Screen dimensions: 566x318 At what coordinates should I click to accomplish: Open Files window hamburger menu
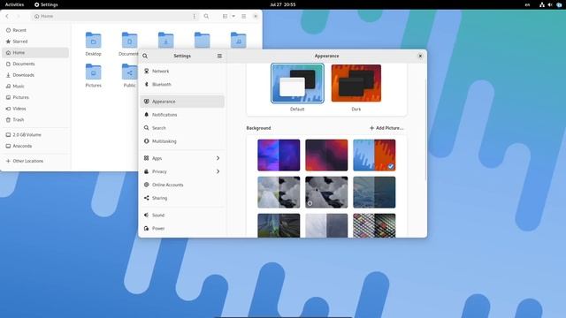point(244,16)
